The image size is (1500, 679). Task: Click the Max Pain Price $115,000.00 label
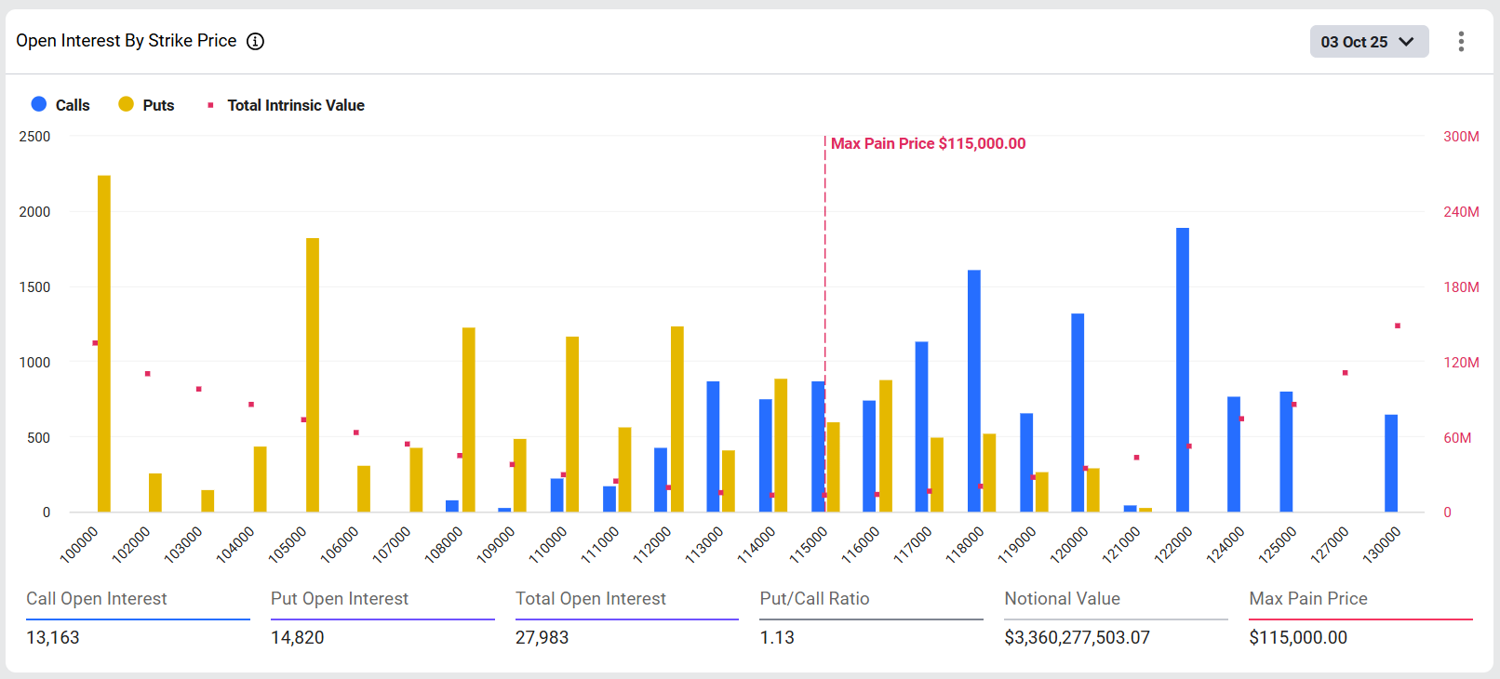[928, 143]
